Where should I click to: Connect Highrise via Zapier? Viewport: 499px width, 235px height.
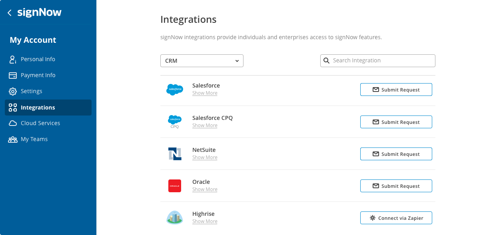point(396,217)
